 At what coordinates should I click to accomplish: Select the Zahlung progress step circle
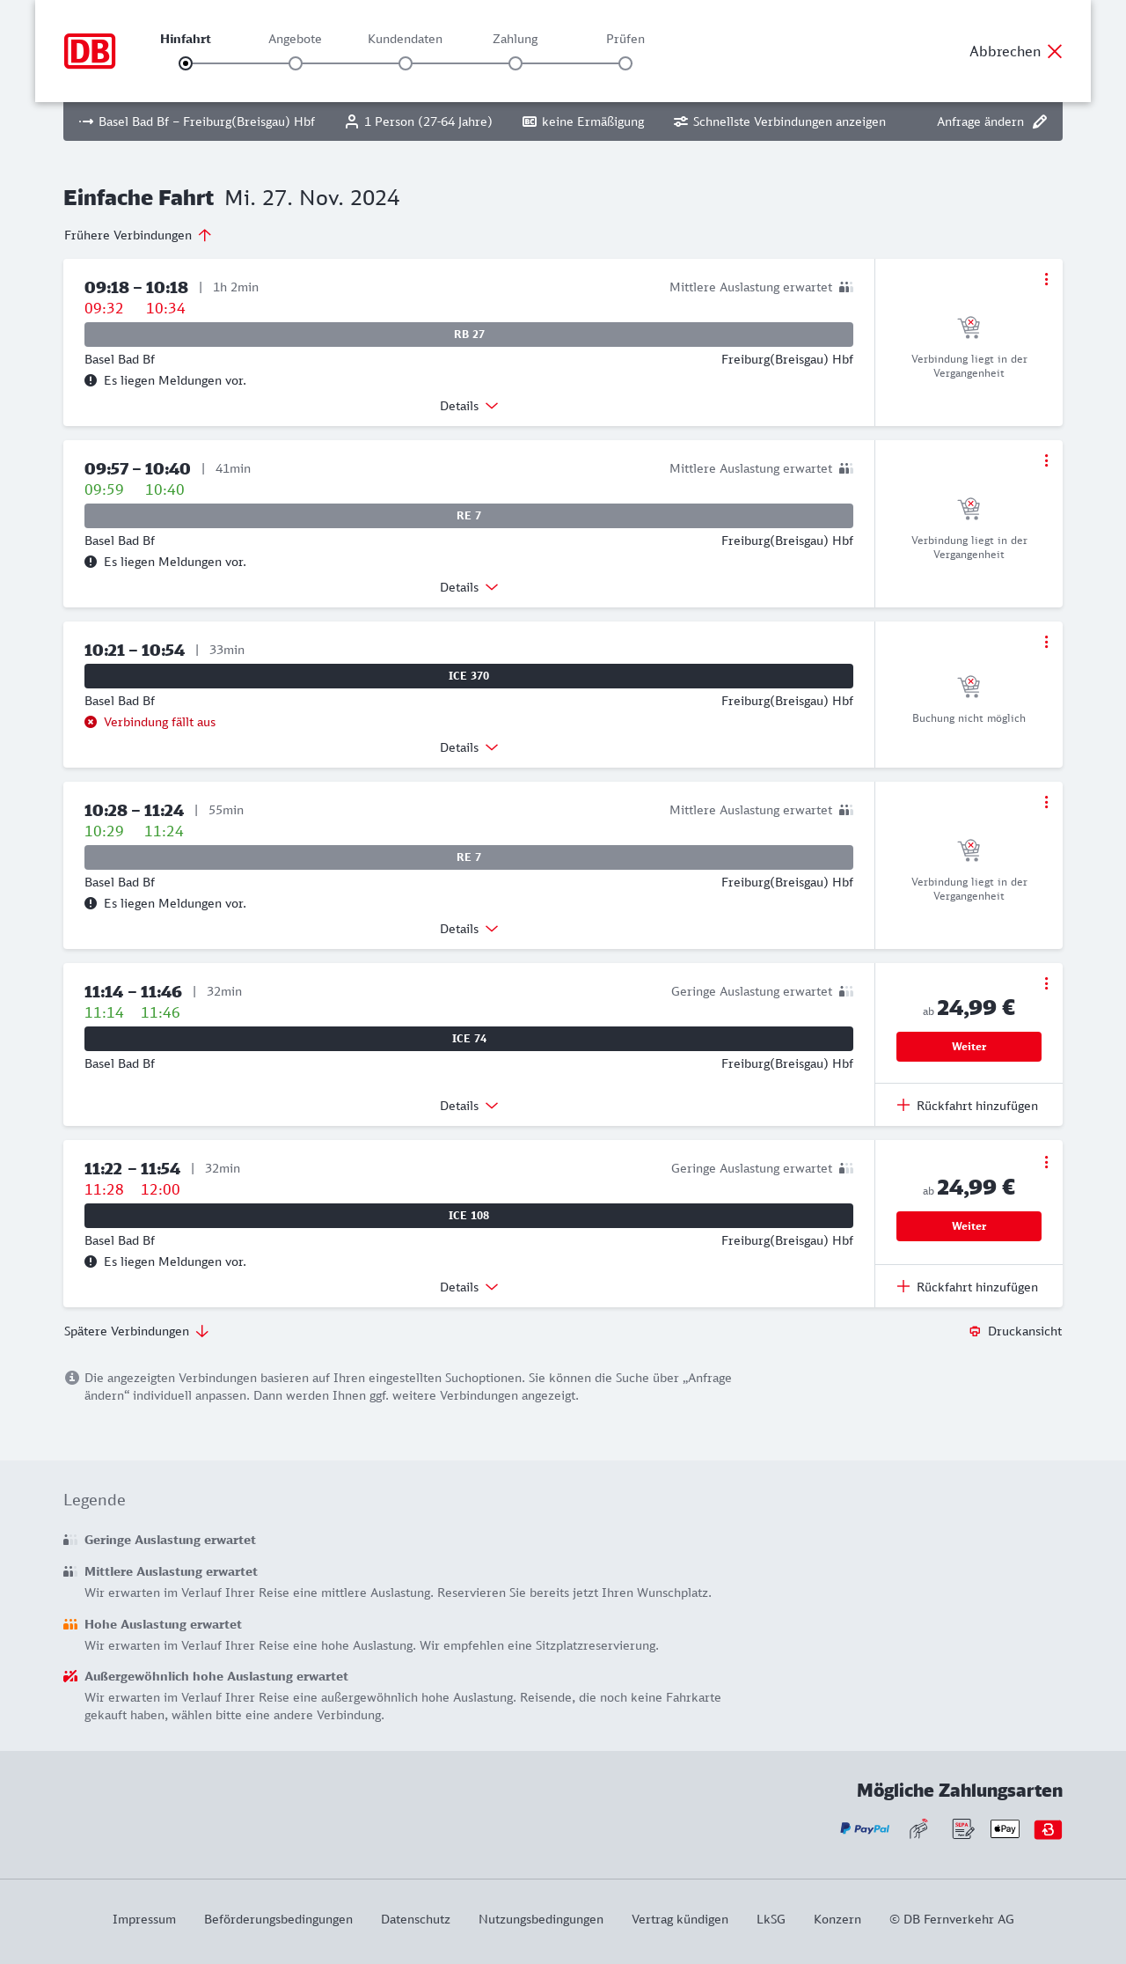[x=515, y=63]
